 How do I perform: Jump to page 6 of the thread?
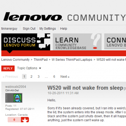tap(54, 77)
